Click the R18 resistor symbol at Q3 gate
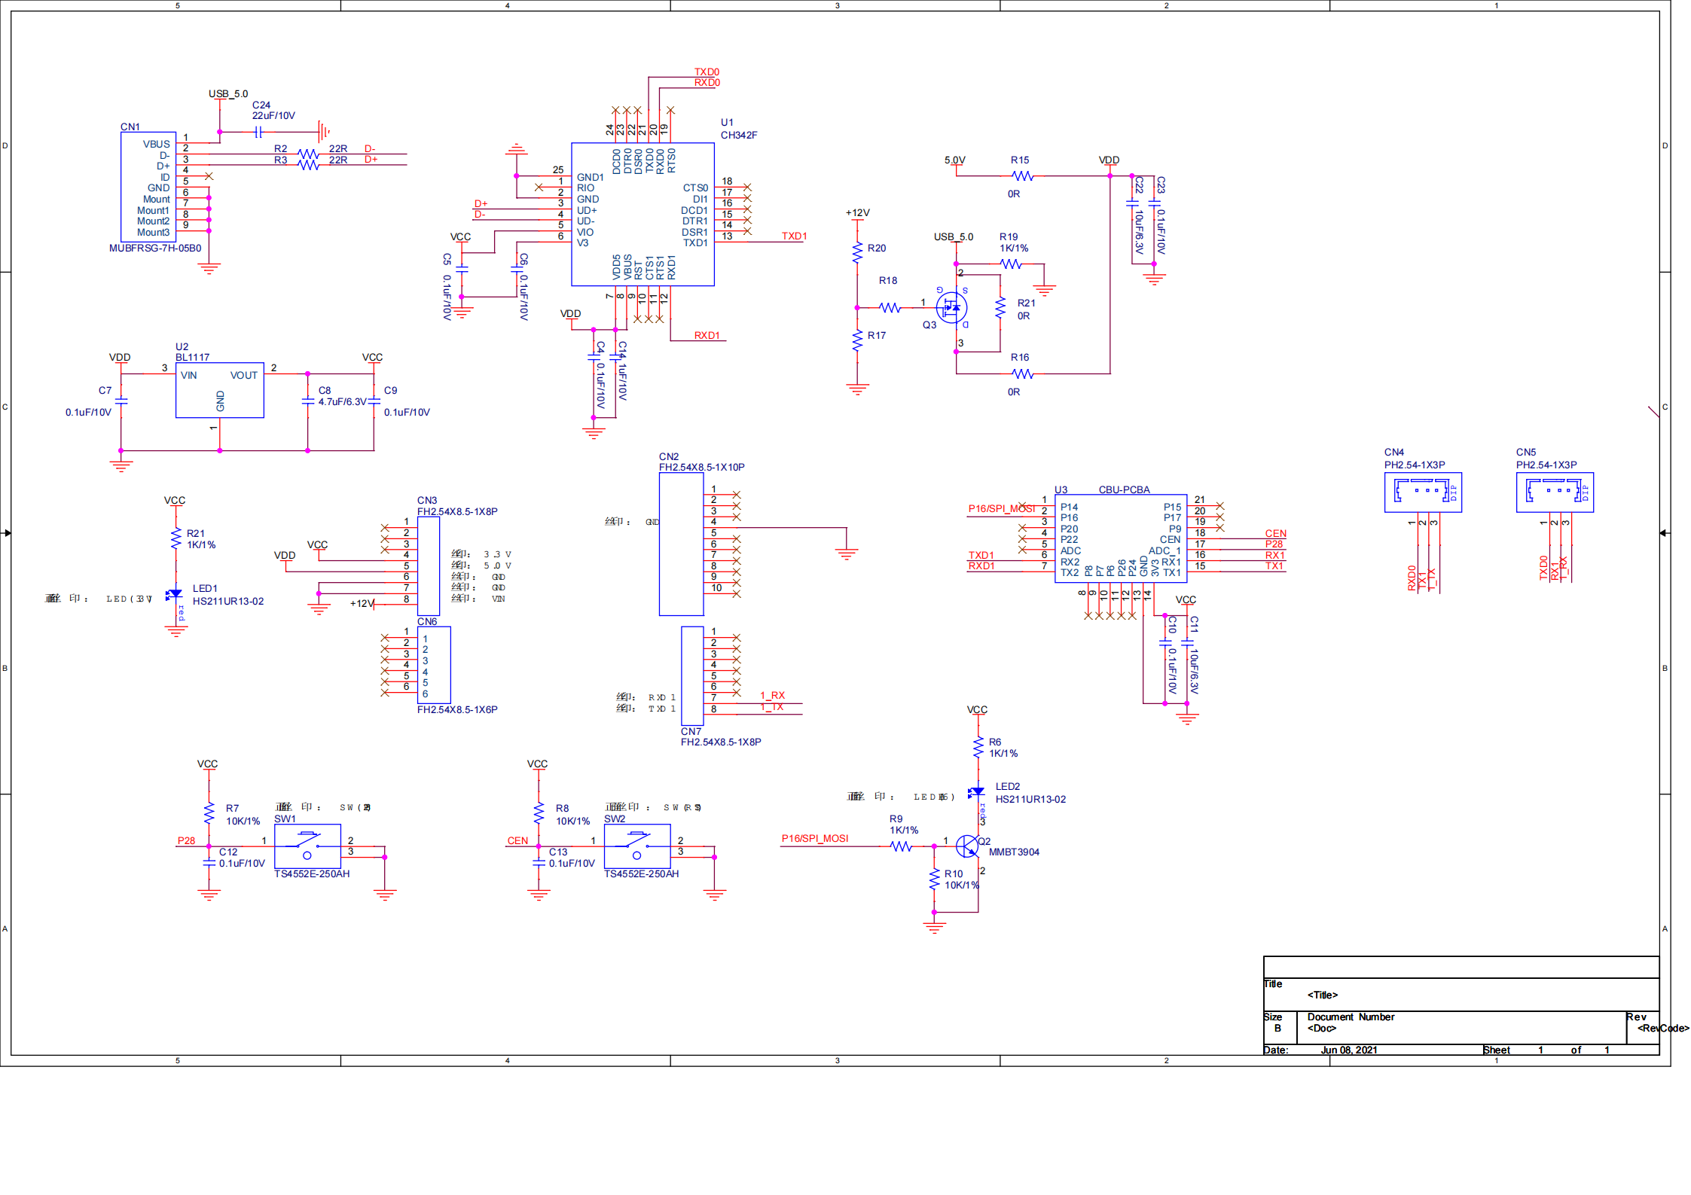Image resolution: width=1691 pixels, height=1195 pixels. click(x=890, y=307)
